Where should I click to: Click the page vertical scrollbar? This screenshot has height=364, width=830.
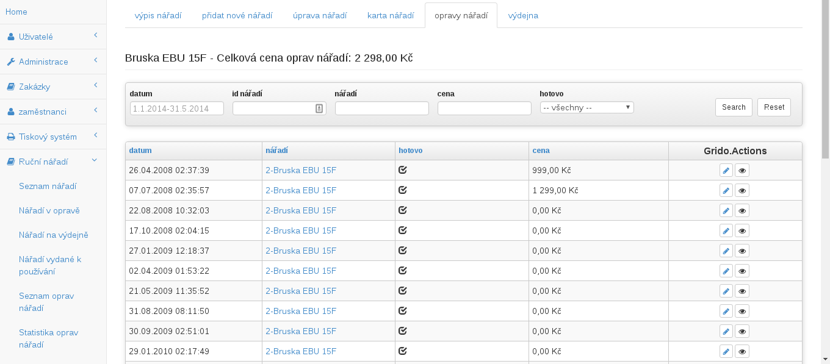(x=825, y=183)
